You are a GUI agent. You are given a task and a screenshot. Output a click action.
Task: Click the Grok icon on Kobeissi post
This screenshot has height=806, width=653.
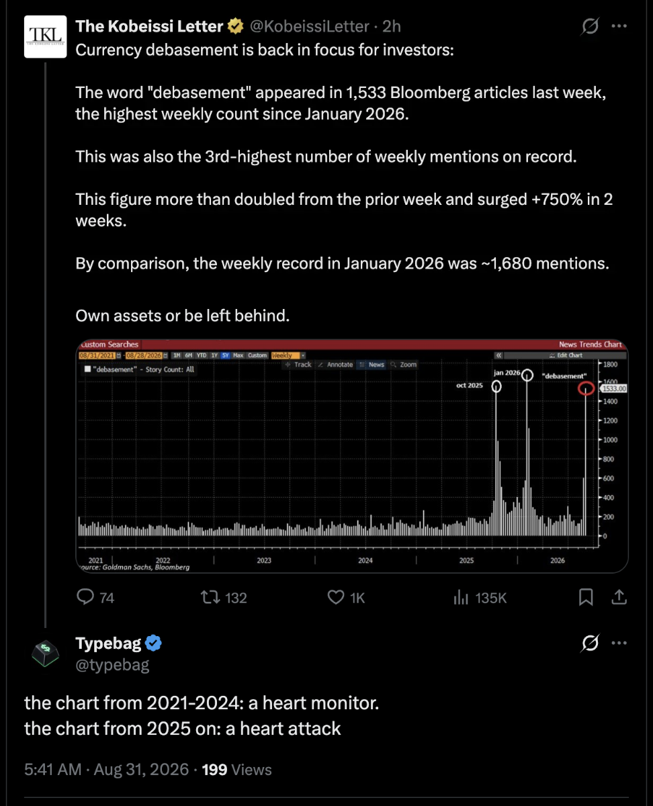click(x=591, y=27)
